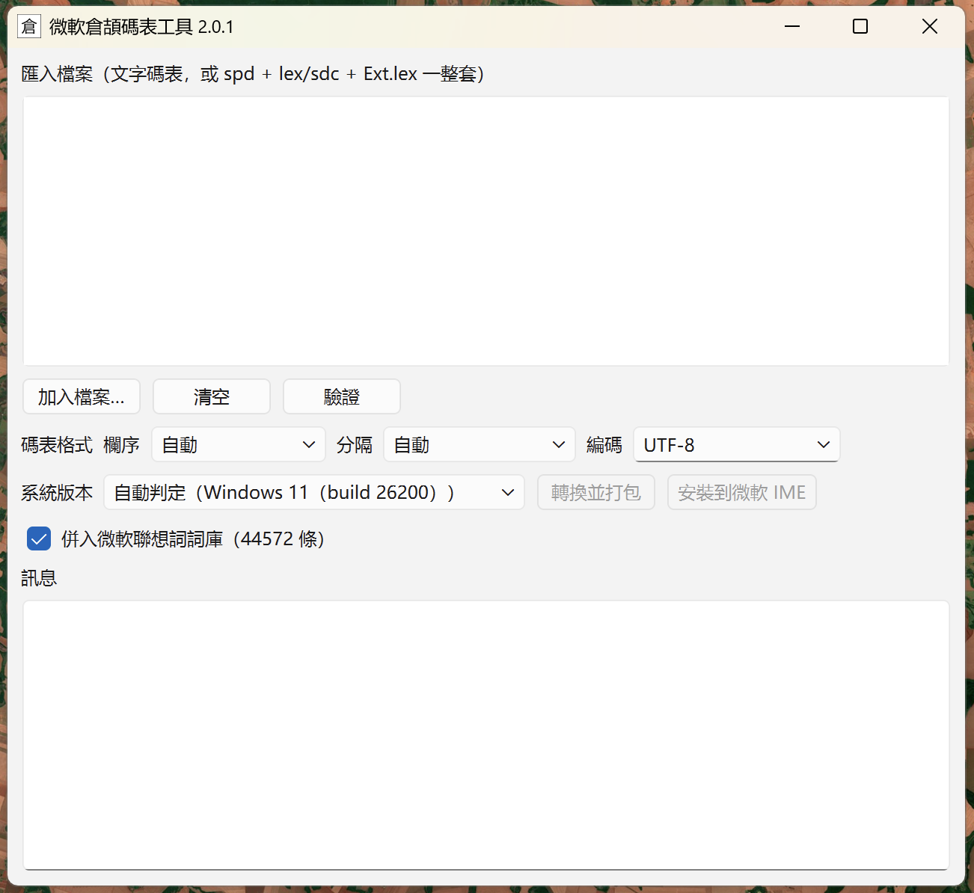The width and height of the screenshot is (974, 893).
Task: Click the 訊息 label
Action: coord(39,577)
